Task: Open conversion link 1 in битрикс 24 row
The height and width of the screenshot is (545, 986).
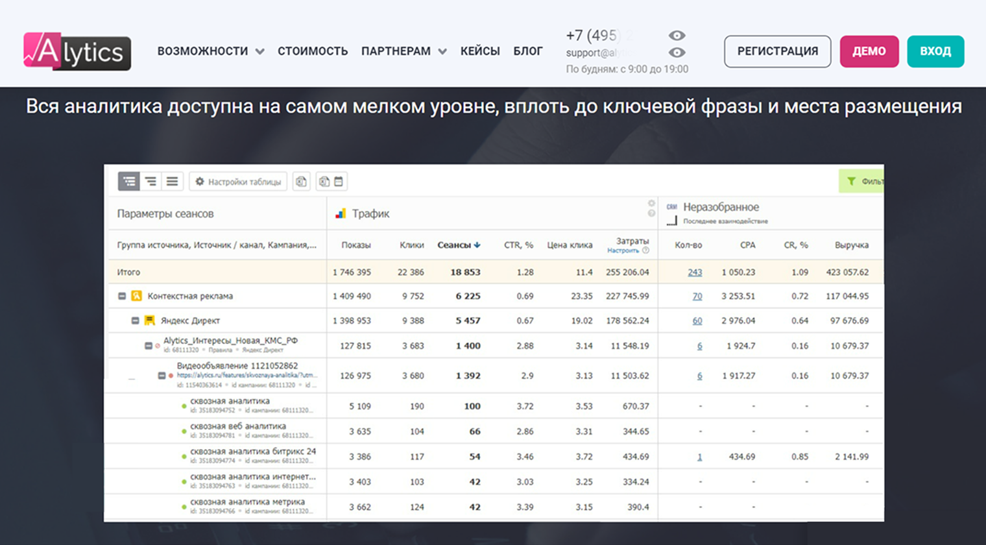Action: 699,457
